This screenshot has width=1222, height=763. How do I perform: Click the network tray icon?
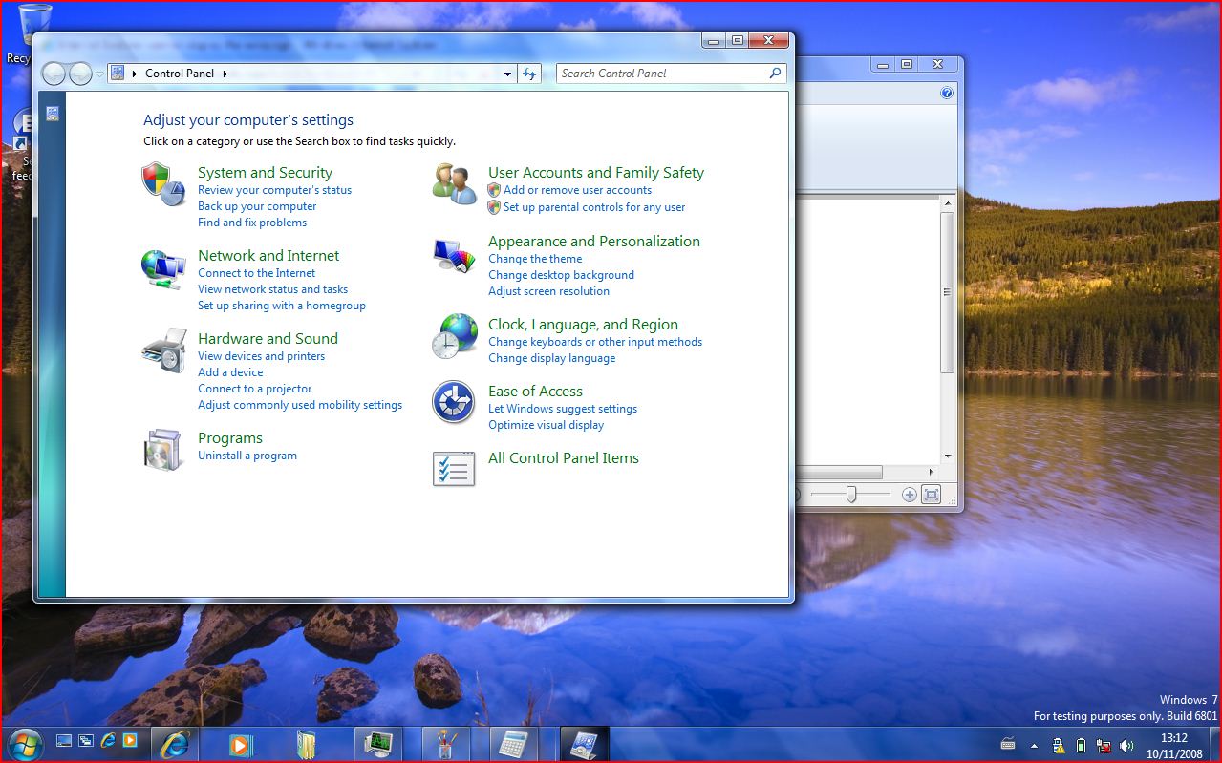(1104, 746)
